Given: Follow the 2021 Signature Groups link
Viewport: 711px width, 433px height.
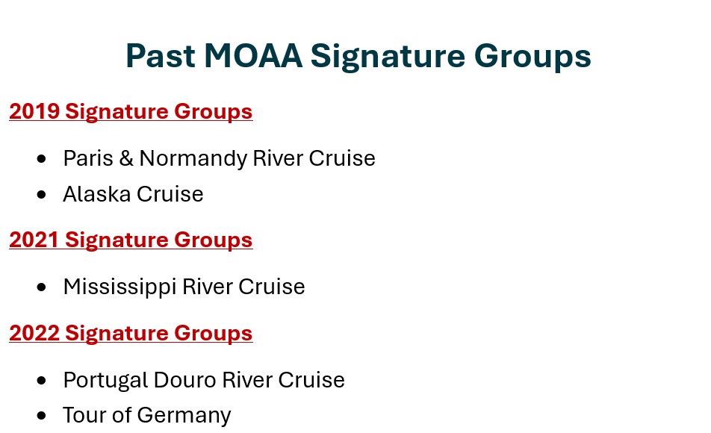Looking at the screenshot, I should pyautogui.click(x=131, y=240).
